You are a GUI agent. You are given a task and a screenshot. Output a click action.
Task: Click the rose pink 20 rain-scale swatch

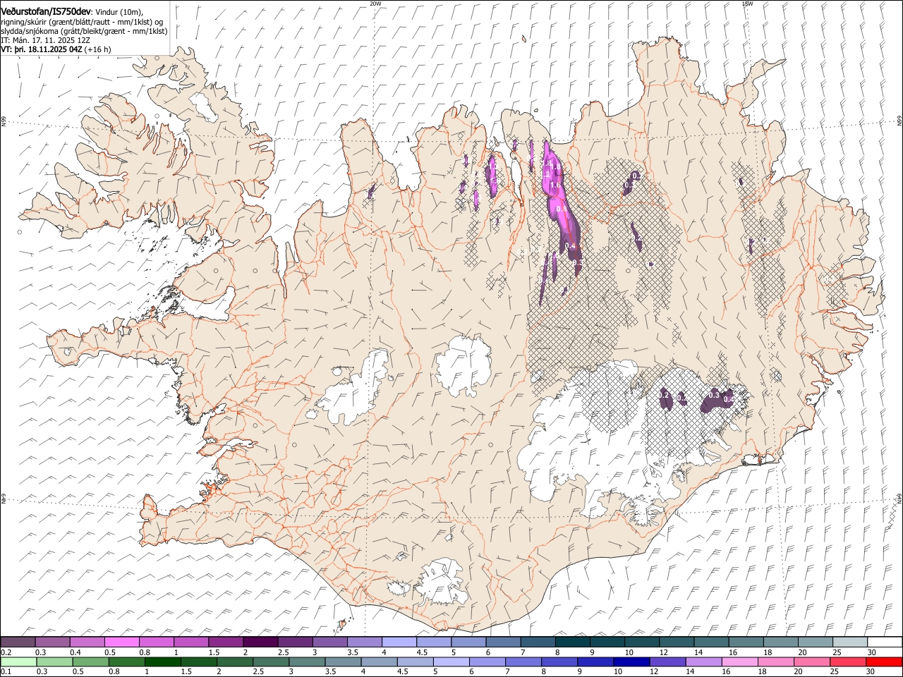(812, 661)
